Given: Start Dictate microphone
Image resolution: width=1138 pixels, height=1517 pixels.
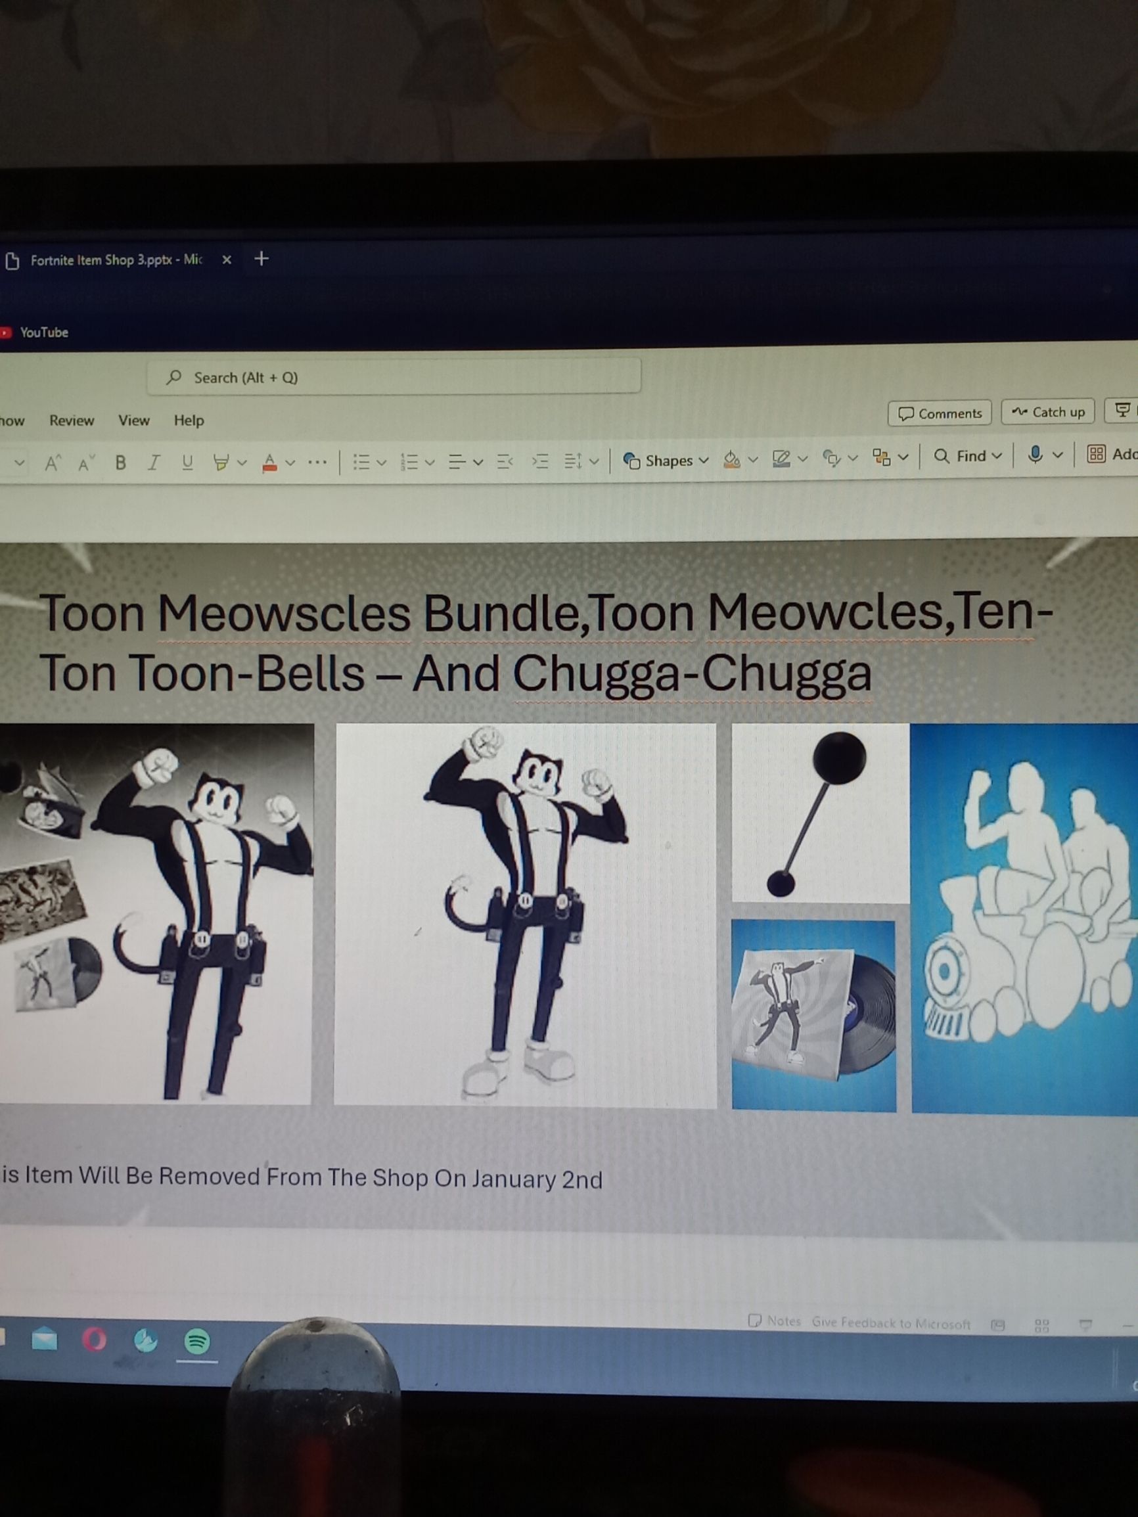Looking at the screenshot, I should pyautogui.click(x=1036, y=455).
